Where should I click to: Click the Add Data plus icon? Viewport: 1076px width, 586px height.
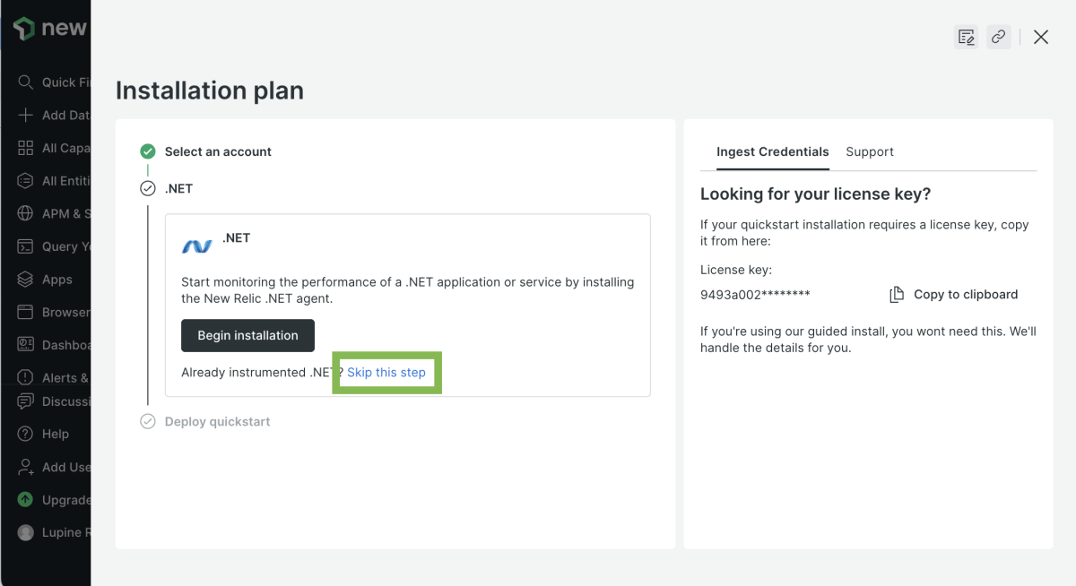coord(25,116)
